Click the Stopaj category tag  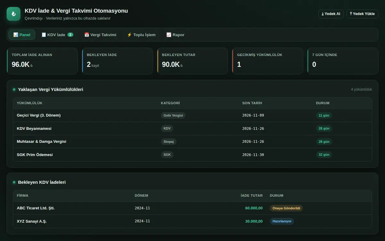[168, 141]
